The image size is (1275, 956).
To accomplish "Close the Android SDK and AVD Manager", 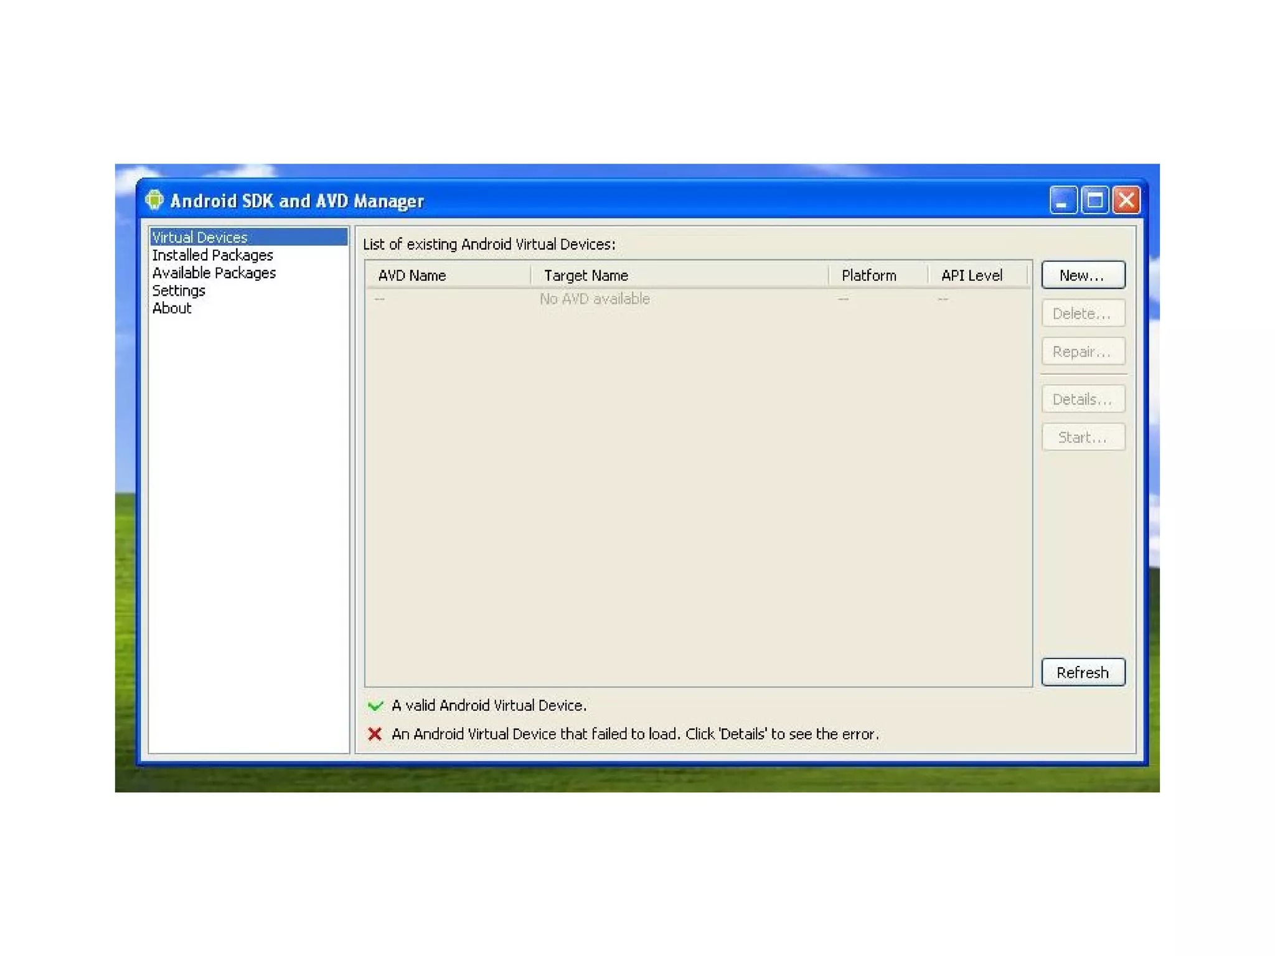I will 1127,200.
